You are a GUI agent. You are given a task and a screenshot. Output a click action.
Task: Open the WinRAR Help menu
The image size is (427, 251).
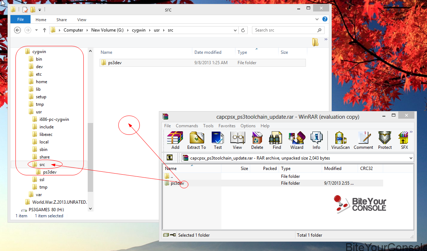[265, 126]
